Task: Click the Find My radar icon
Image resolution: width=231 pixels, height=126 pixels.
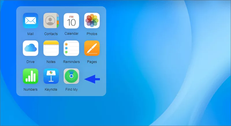Action: (x=71, y=76)
